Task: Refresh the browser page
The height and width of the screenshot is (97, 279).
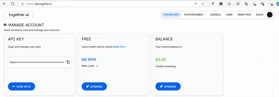Action: coord(12,4)
